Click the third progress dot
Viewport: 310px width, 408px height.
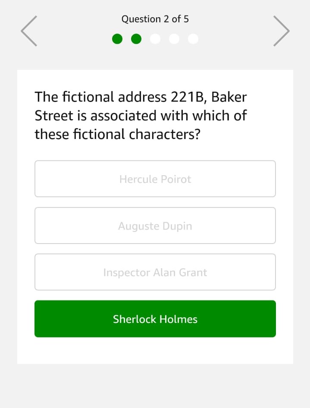coord(155,39)
